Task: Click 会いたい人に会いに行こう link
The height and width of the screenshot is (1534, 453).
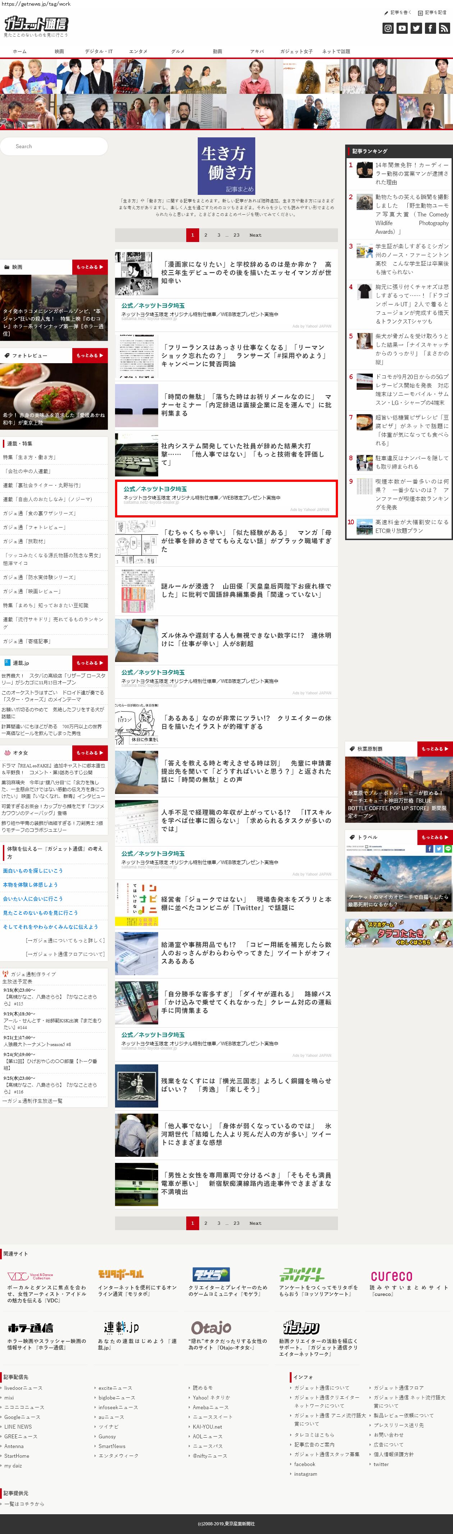Action: (x=33, y=899)
